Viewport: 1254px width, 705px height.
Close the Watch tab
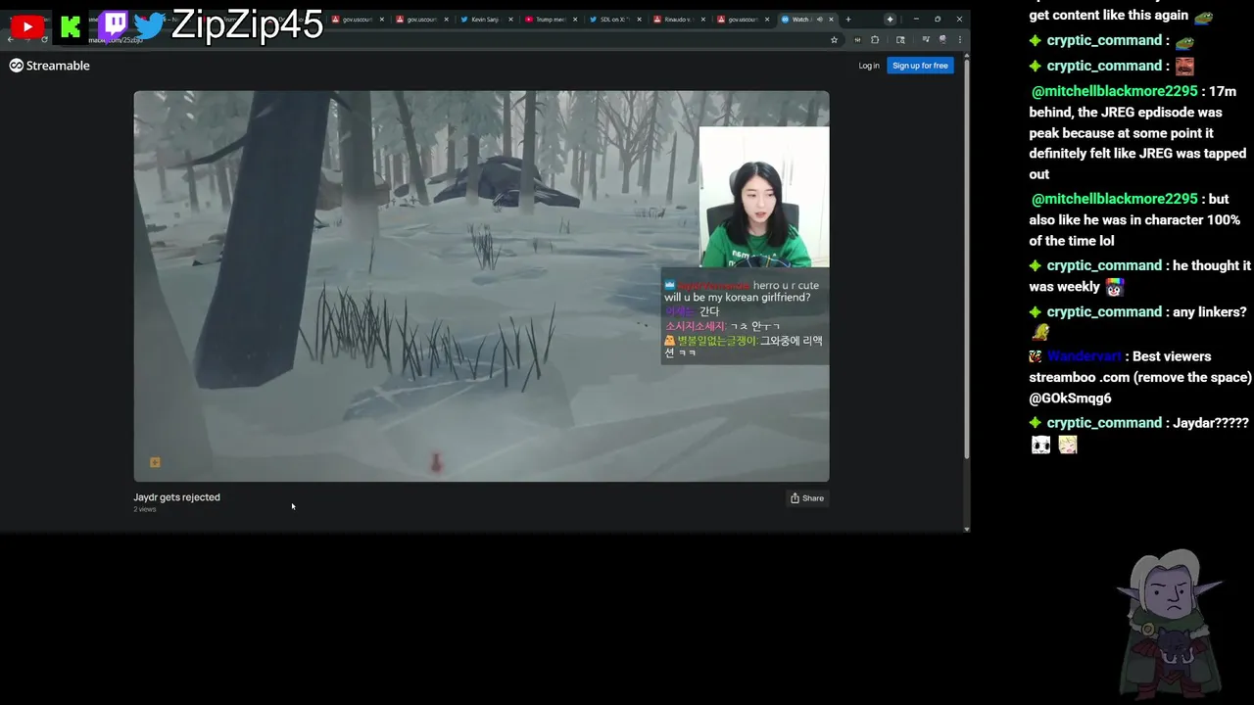[x=831, y=19]
